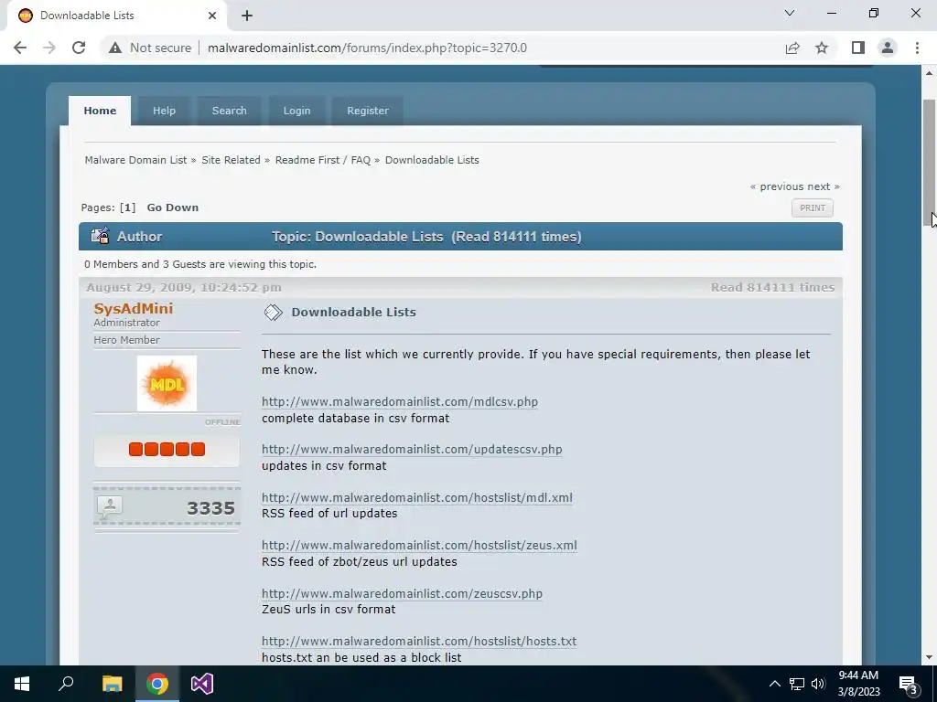The height and width of the screenshot is (702, 937).
Task: Click the MDL avatar image
Action: click(x=167, y=383)
